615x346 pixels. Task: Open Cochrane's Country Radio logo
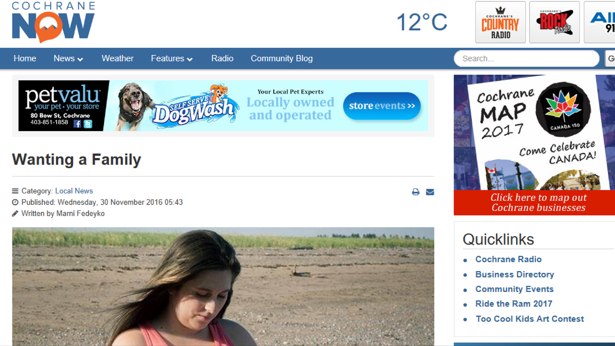tap(500, 22)
